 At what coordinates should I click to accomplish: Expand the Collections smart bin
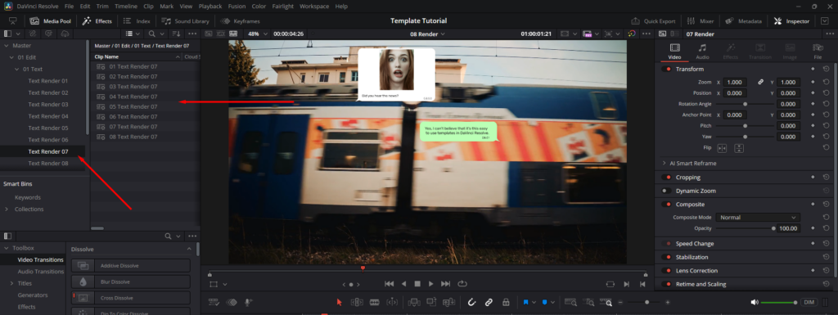tap(7, 209)
